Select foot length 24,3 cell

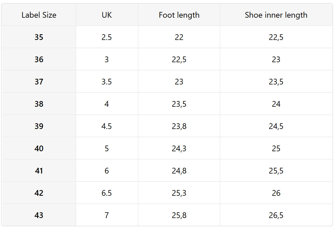pyautogui.click(x=179, y=148)
